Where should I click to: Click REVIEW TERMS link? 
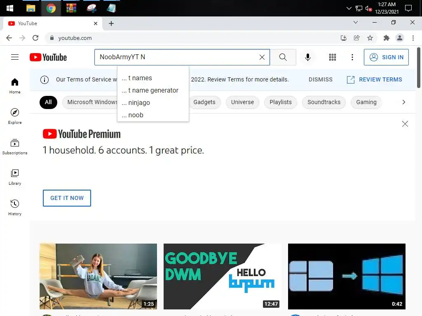pos(374,79)
